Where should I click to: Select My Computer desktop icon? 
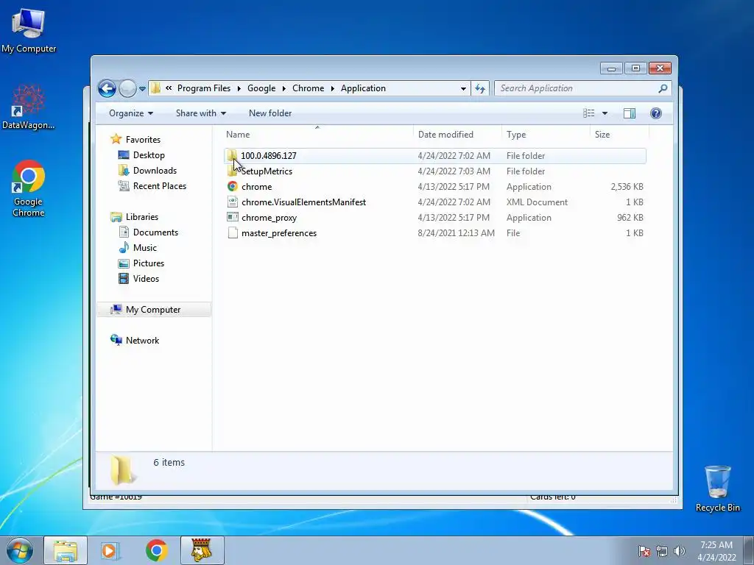tap(29, 31)
